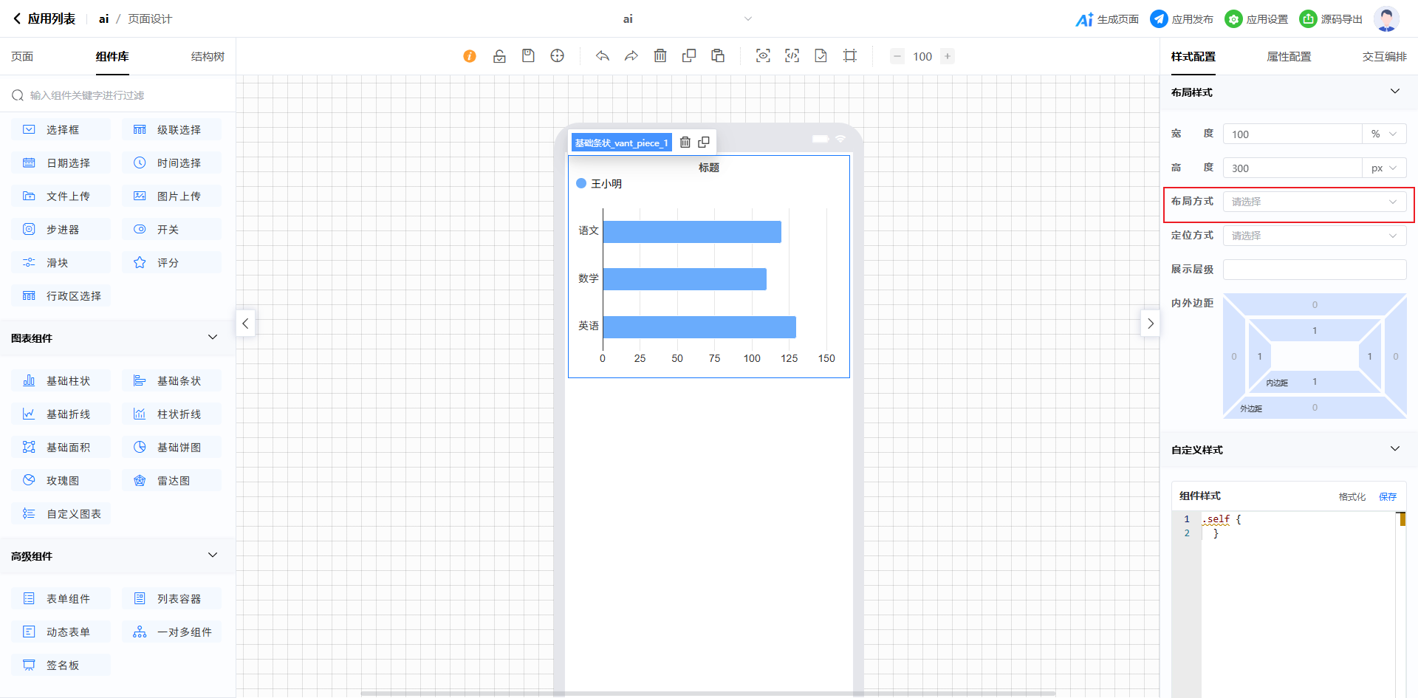Click the code view icon in the toolbar

(792, 56)
